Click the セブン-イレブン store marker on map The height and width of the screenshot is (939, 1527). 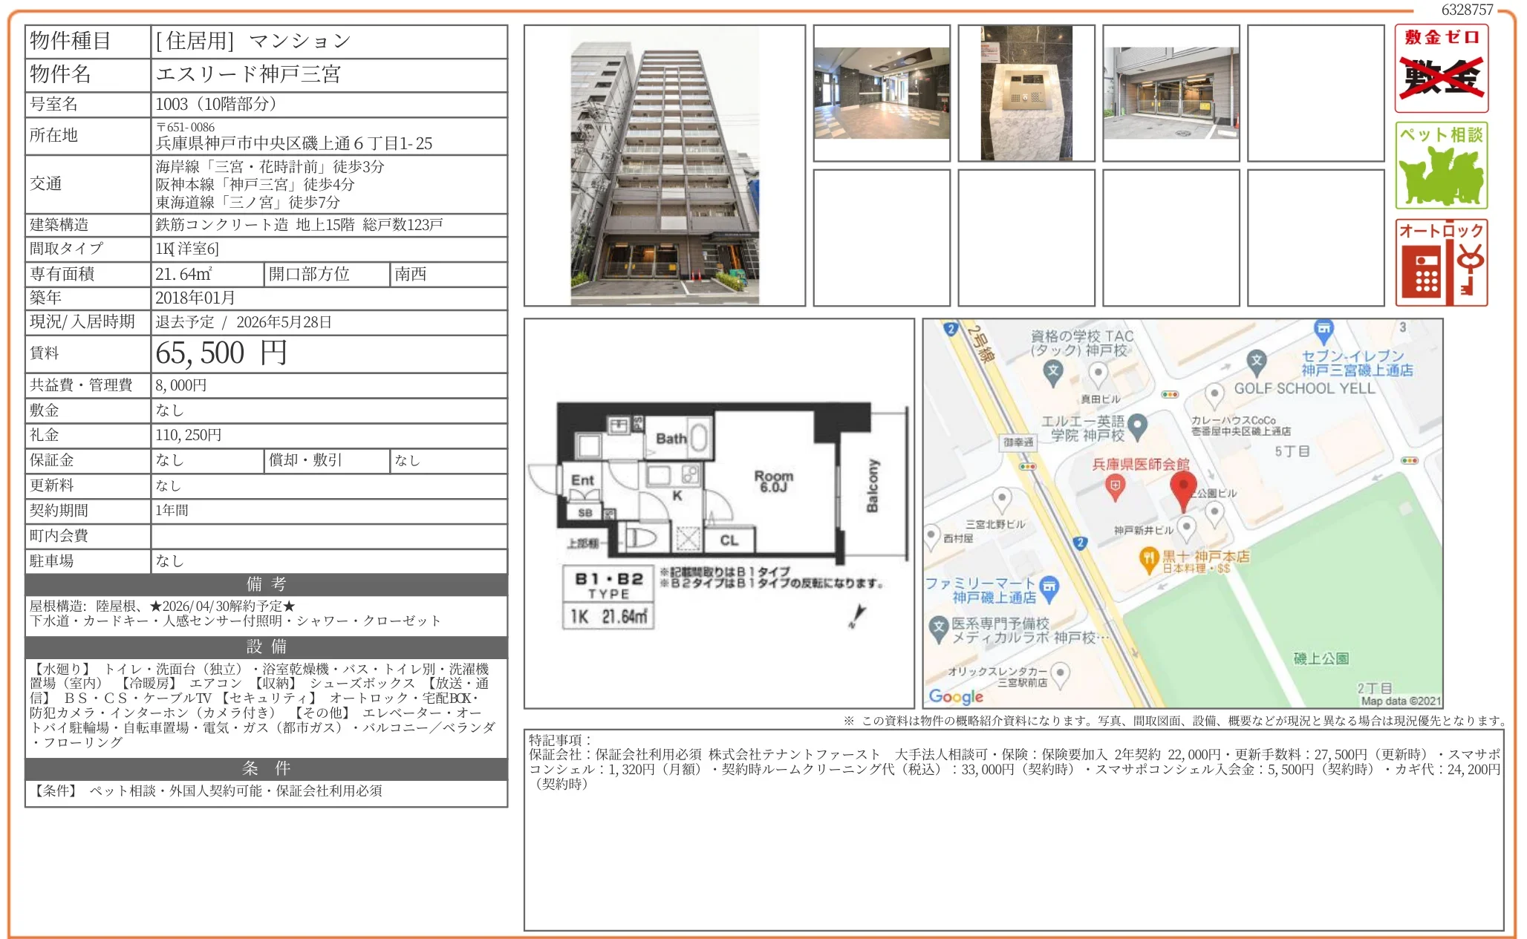pyautogui.click(x=1323, y=329)
